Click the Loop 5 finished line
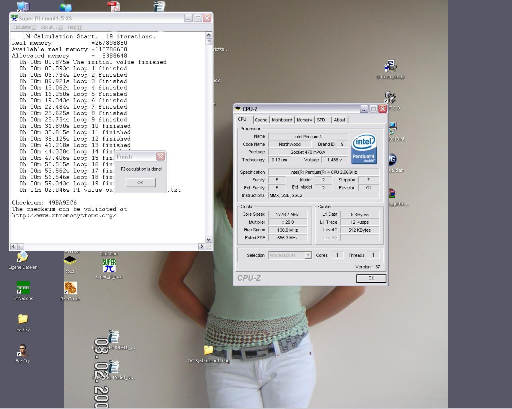Image resolution: width=512 pixels, height=409 pixels. (73, 94)
